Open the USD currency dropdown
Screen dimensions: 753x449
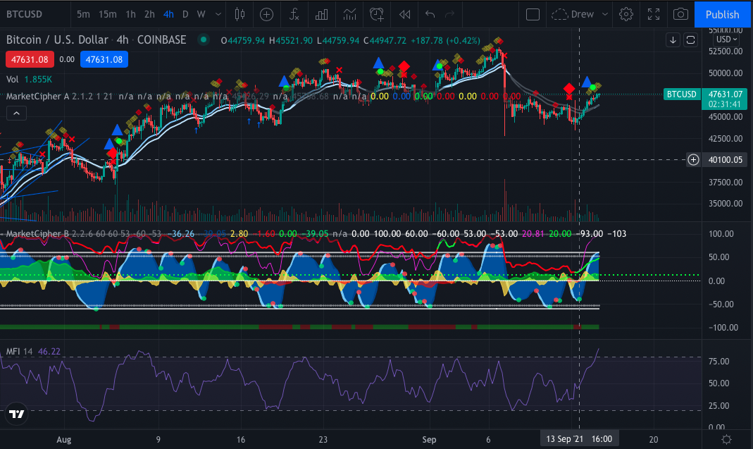[x=727, y=39]
